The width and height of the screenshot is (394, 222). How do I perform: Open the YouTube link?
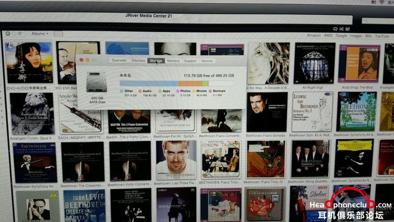tap(382, 36)
